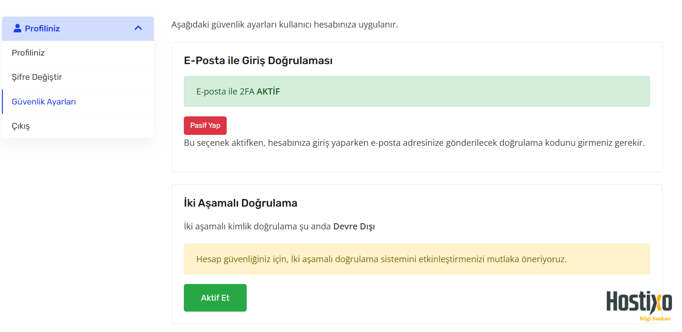The height and width of the screenshot is (332, 682).
Task: Click the Profiliniz section header label
Action: tap(42, 28)
